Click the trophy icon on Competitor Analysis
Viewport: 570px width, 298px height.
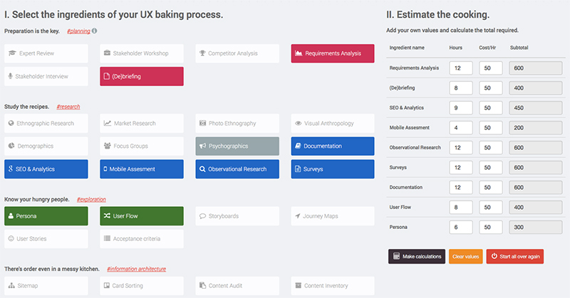pyautogui.click(x=202, y=53)
